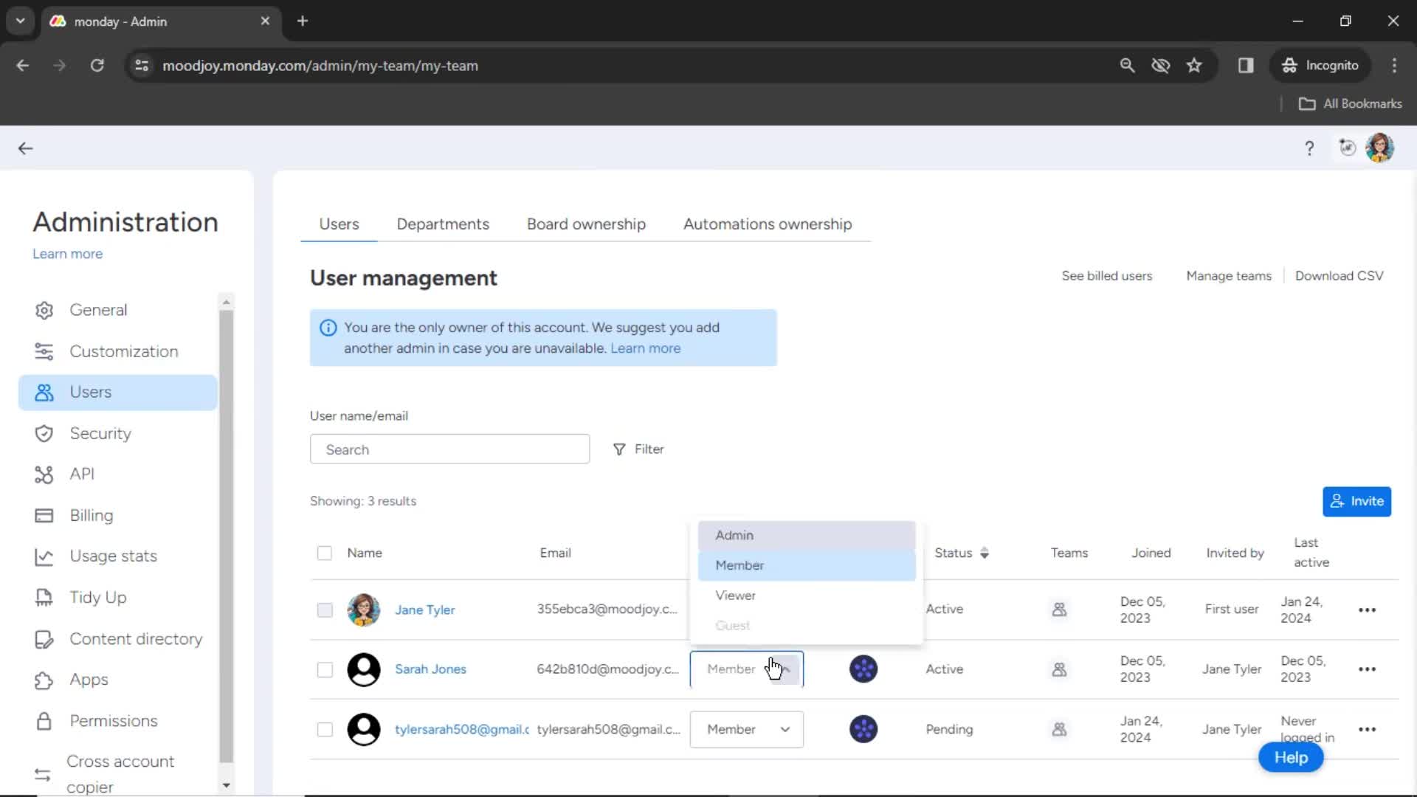Open browser zoom magnifier icon

[x=1127, y=66]
